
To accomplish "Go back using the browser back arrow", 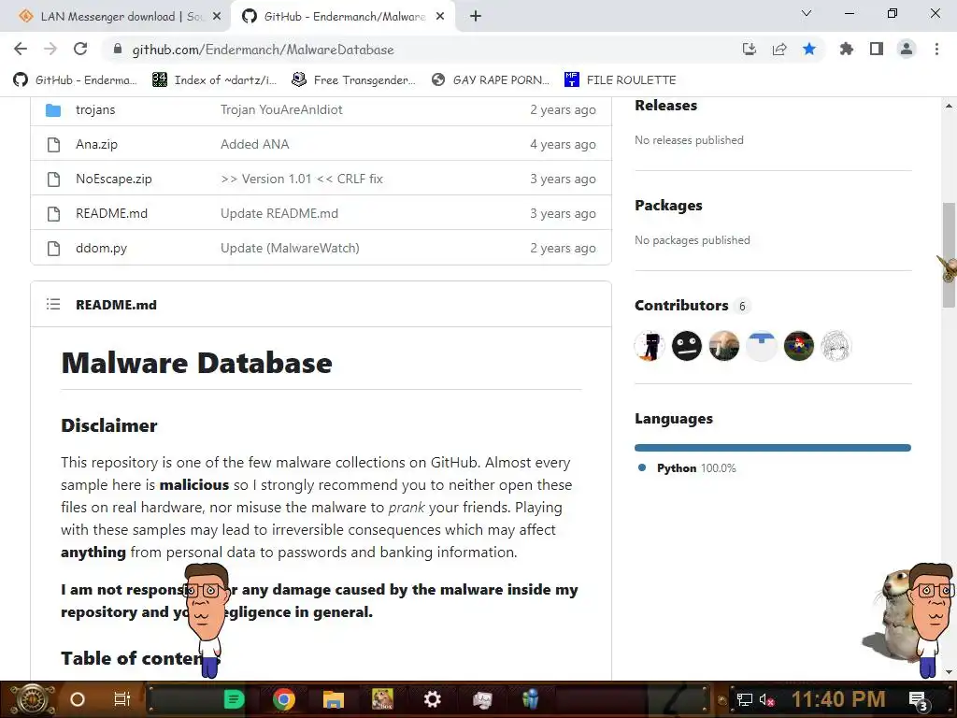I will (x=21, y=49).
